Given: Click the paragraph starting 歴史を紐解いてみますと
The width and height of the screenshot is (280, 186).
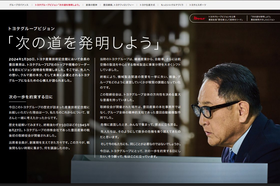Looking at the screenshot, I should (x=49, y=130).
